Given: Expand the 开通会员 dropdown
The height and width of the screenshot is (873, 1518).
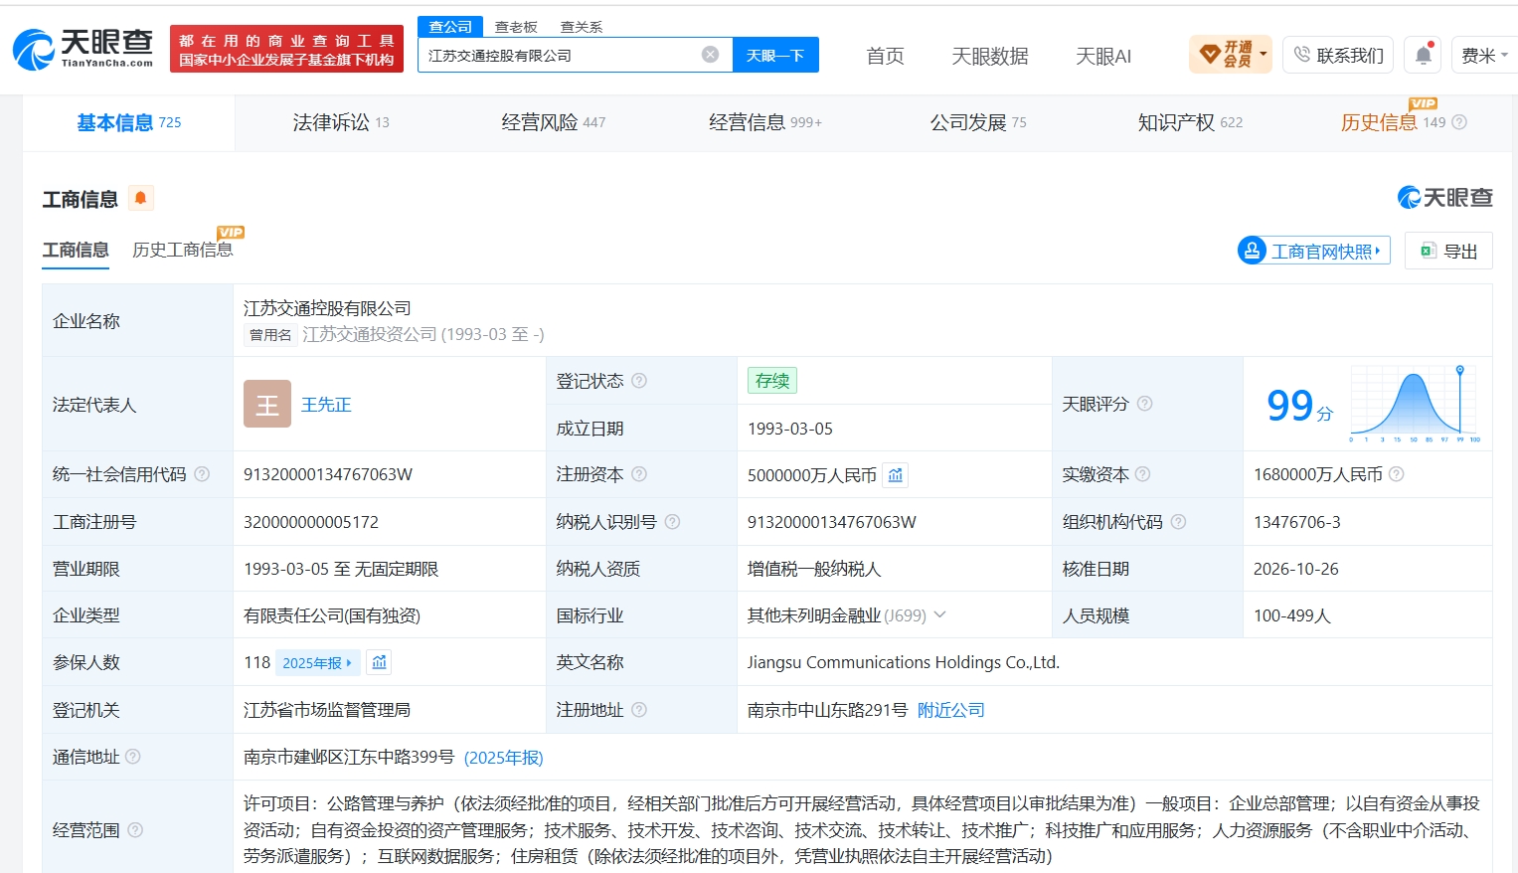Looking at the screenshot, I should click(1231, 55).
